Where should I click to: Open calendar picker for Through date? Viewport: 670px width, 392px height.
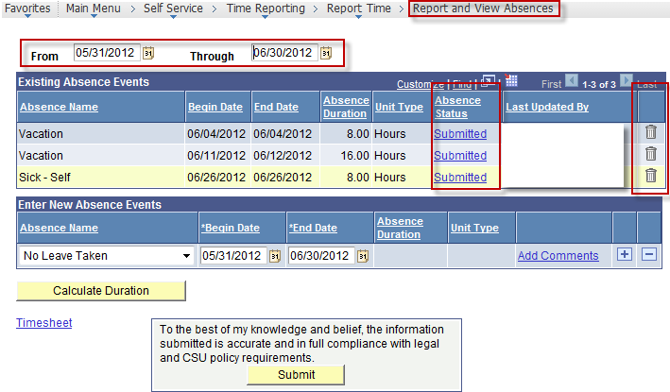point(326,53)
